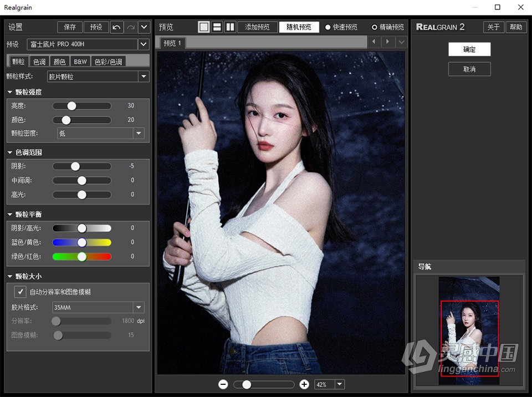Image resolution: width=532 pixels, height=397 pixels.
Task: Switch to the 色调 tab
Action: click(x=39, y=62)
